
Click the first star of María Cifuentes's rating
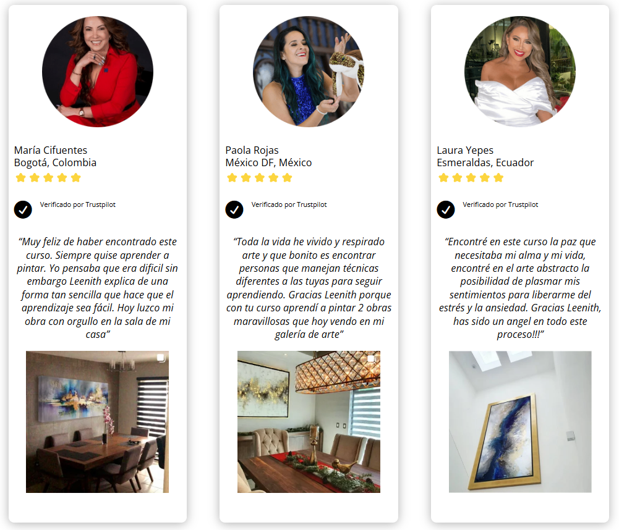pos(20,178)
